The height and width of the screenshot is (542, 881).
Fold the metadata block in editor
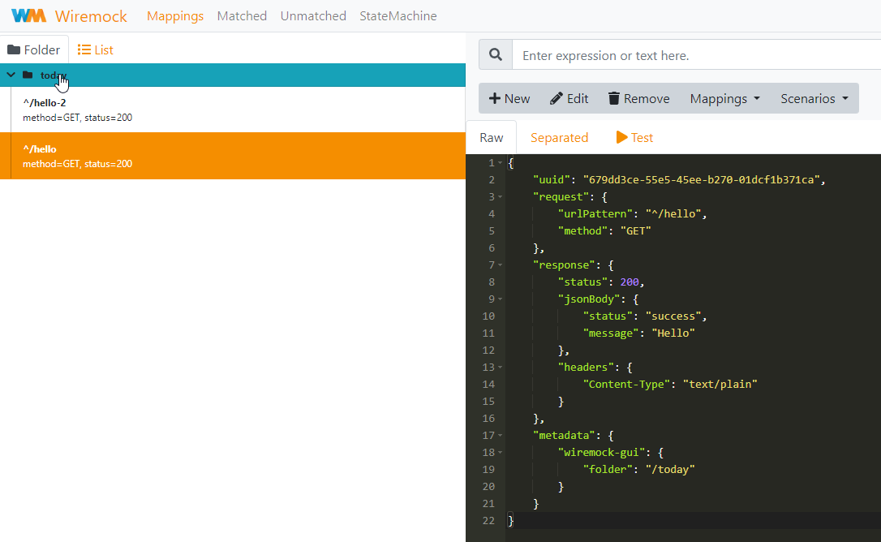501,436
